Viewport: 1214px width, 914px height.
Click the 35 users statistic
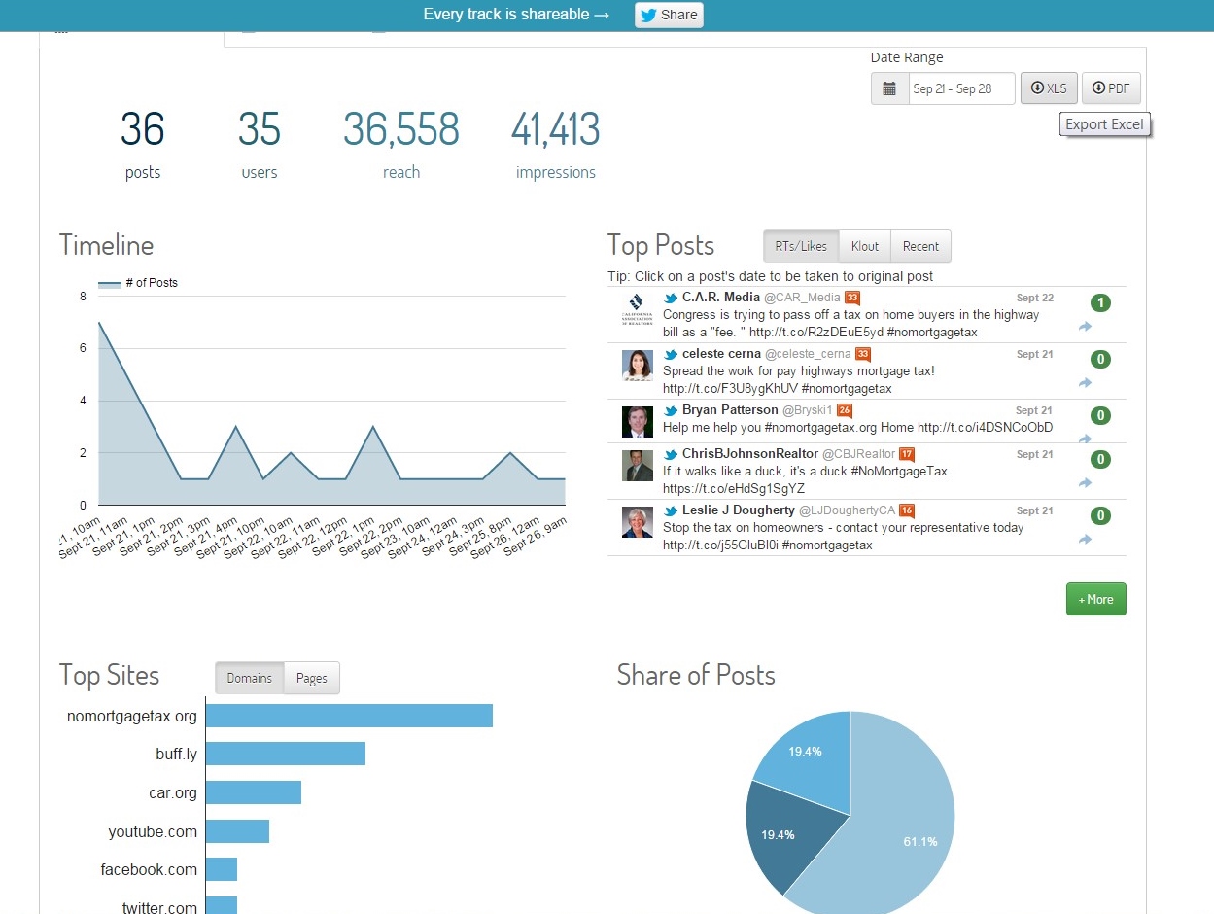[260, 144]
